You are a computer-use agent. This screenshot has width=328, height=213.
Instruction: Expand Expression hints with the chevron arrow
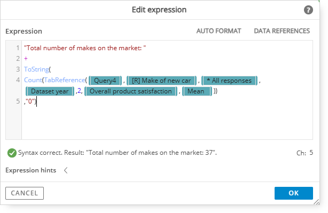tap(66, 170)
